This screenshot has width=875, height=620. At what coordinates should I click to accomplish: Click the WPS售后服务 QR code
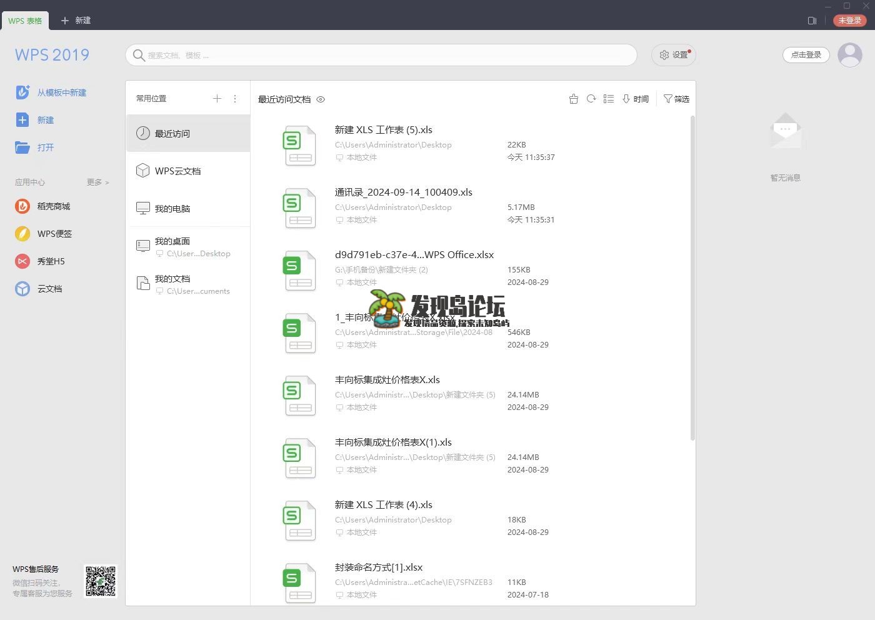[x=101, y=581]
